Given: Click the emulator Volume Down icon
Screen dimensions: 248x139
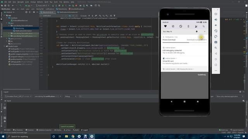Looking at the screenshot, I should click(216, 25).
